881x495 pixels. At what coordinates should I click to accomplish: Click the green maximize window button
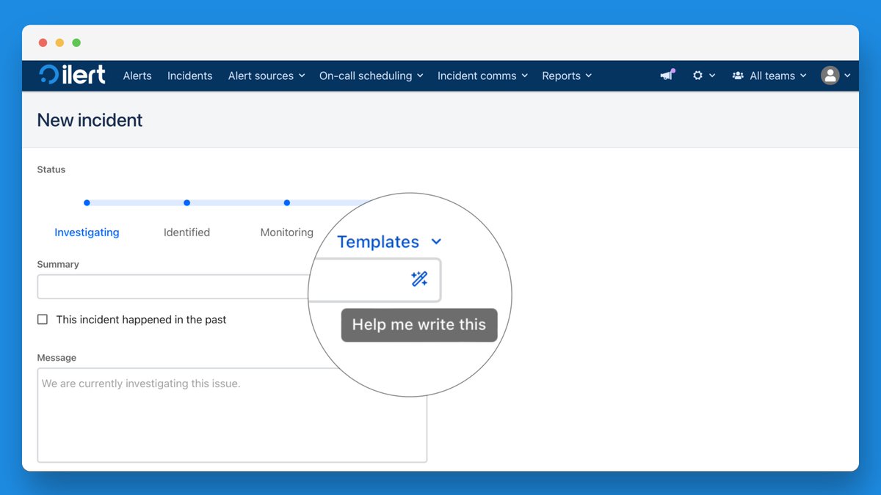[76, 43]
